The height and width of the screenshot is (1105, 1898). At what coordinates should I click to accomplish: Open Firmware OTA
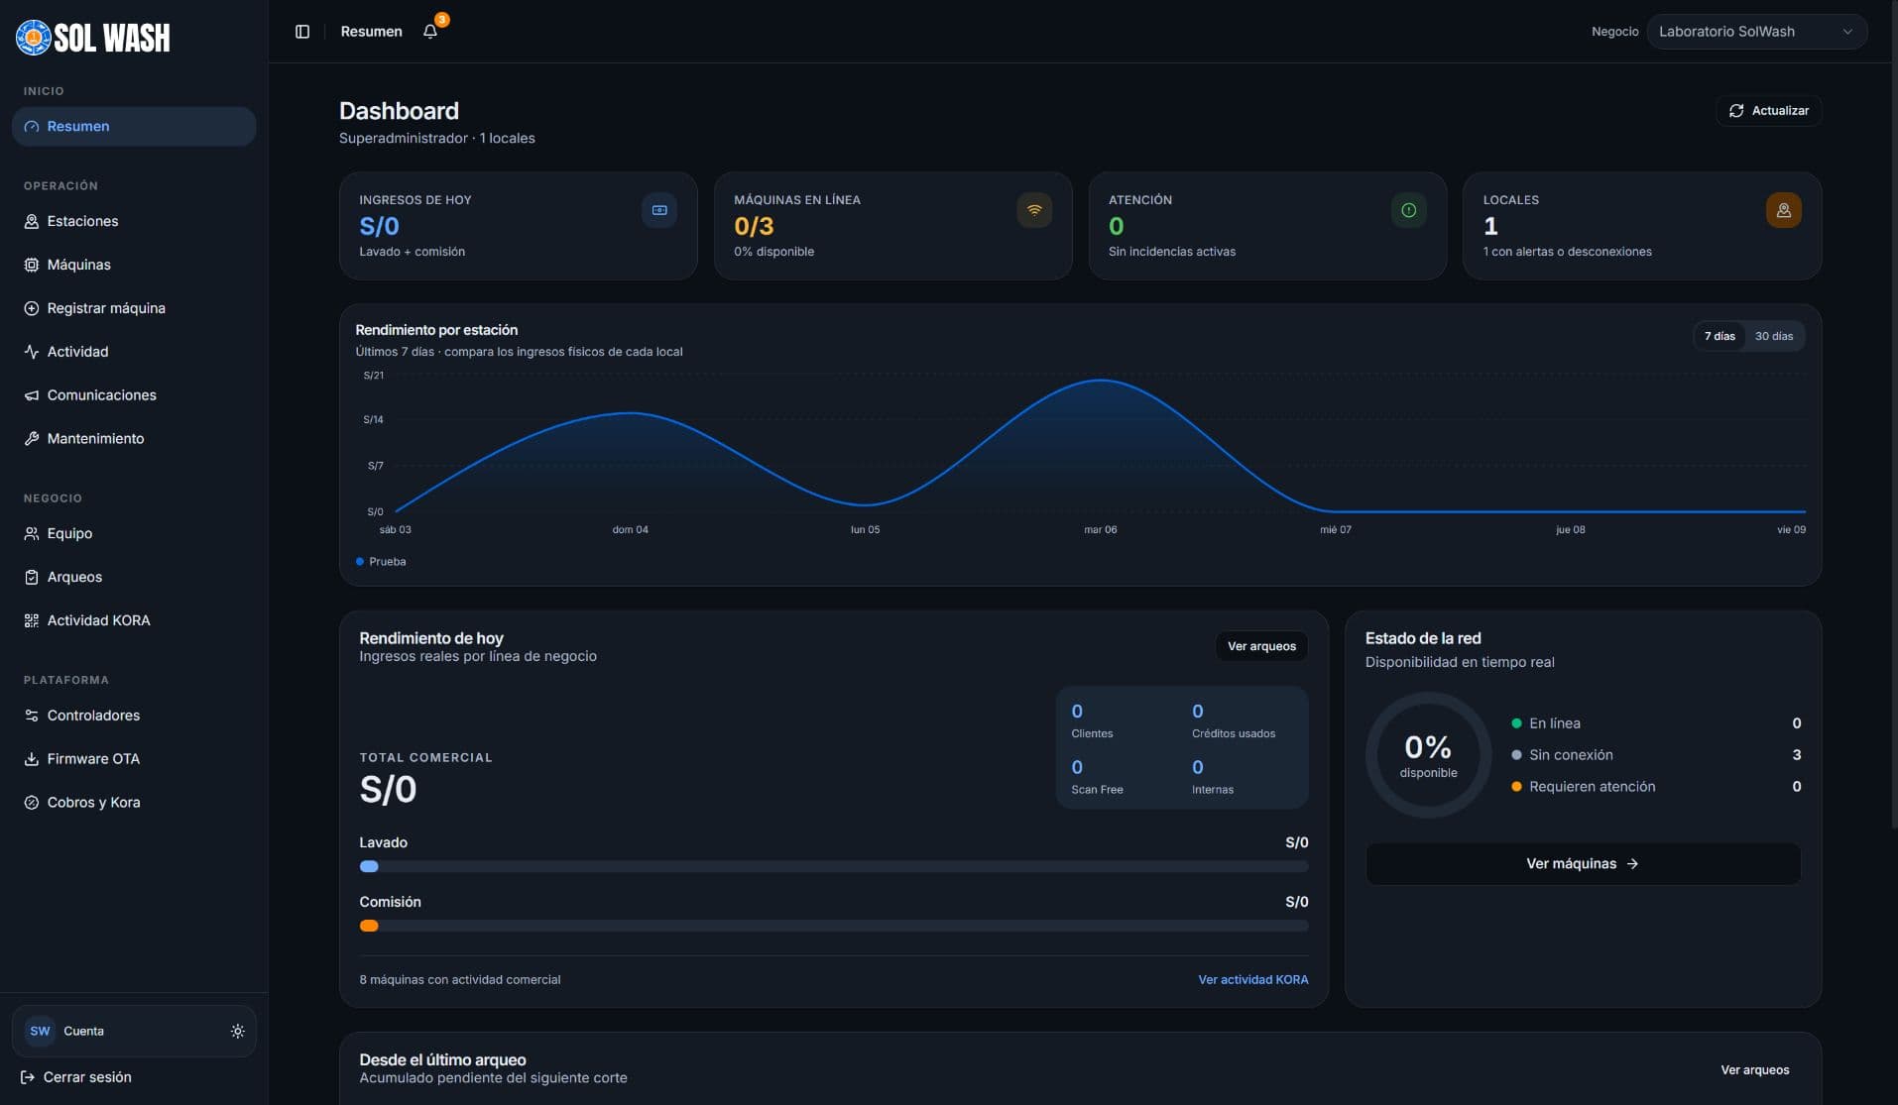point(134,759)
